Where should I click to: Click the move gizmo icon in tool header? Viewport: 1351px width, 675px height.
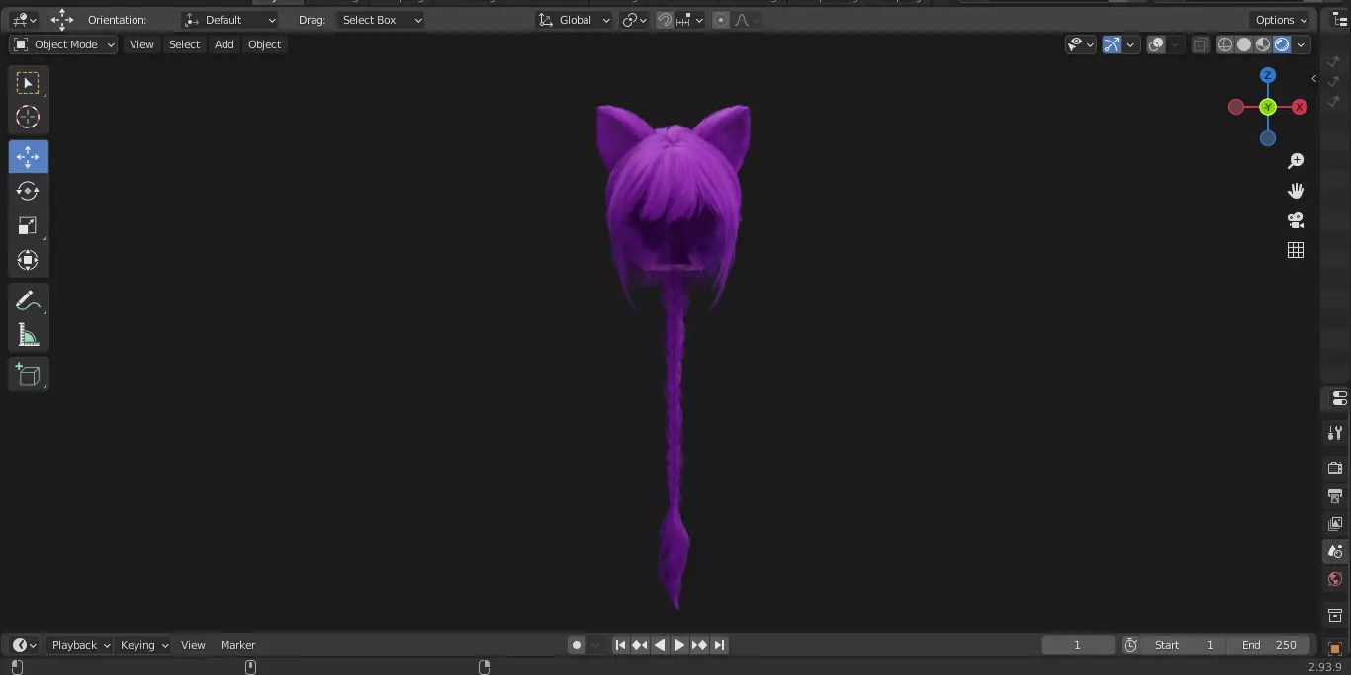[x=62, y=19]
